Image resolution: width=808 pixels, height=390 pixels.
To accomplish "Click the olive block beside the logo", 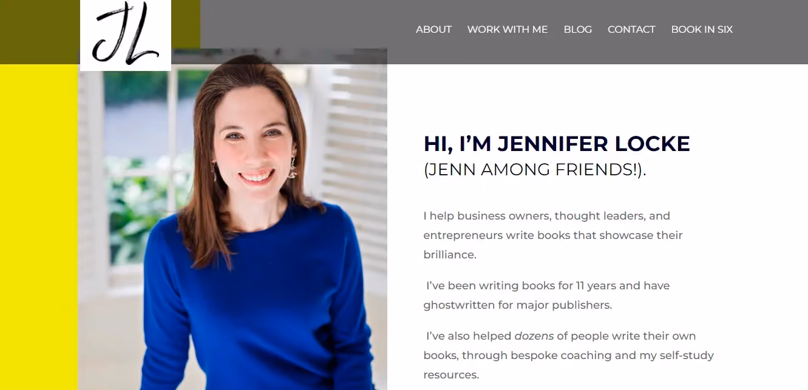I will point(186,24).
